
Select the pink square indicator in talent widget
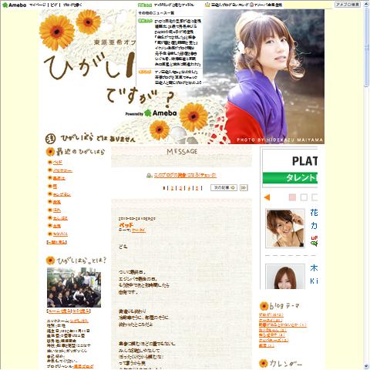(x=292, y=197)
